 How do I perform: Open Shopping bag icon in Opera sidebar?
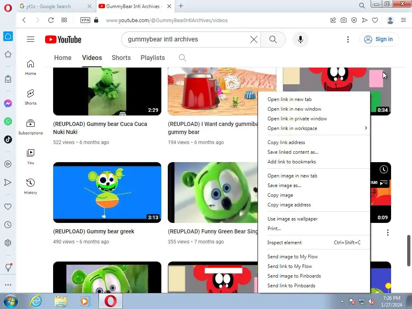point(8,78)
